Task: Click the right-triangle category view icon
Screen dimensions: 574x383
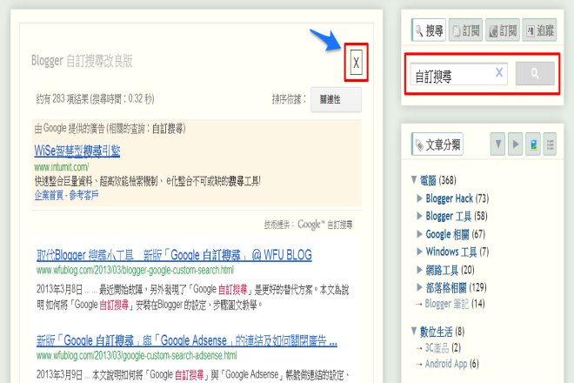Action: click(516, 144)
